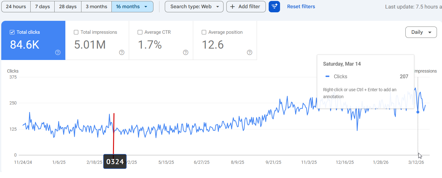Check the Average position checkbox
442x178 pixels.
coord(204,32)
